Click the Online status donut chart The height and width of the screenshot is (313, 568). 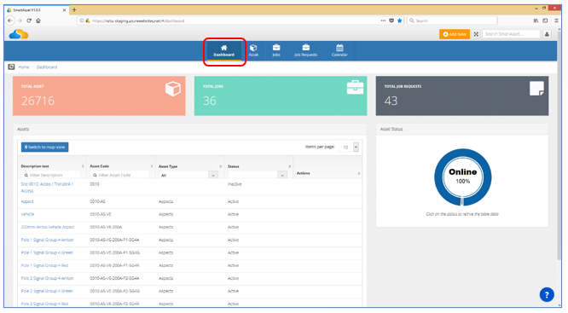click(x=462, y=177)
